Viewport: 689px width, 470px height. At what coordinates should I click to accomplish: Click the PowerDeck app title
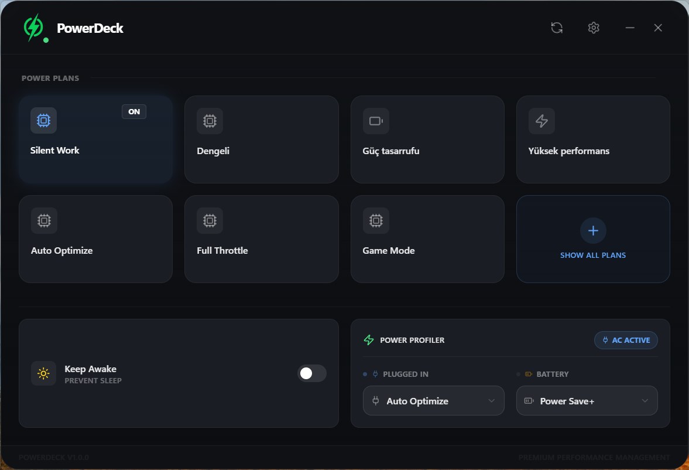(90, 28)
